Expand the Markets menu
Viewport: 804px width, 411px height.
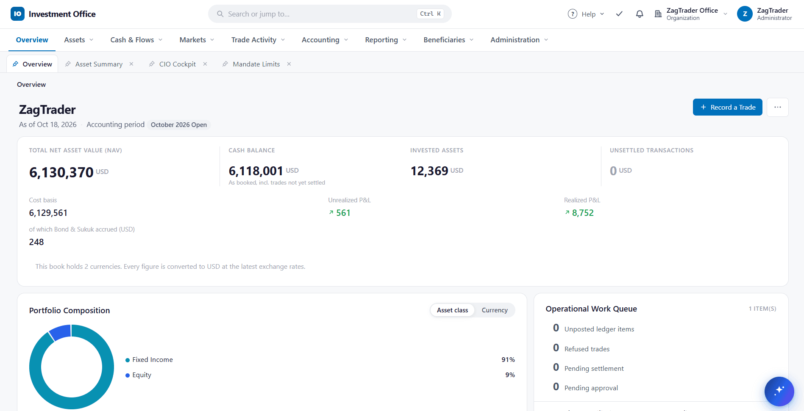pyautogui.click(x=197, y=40)
